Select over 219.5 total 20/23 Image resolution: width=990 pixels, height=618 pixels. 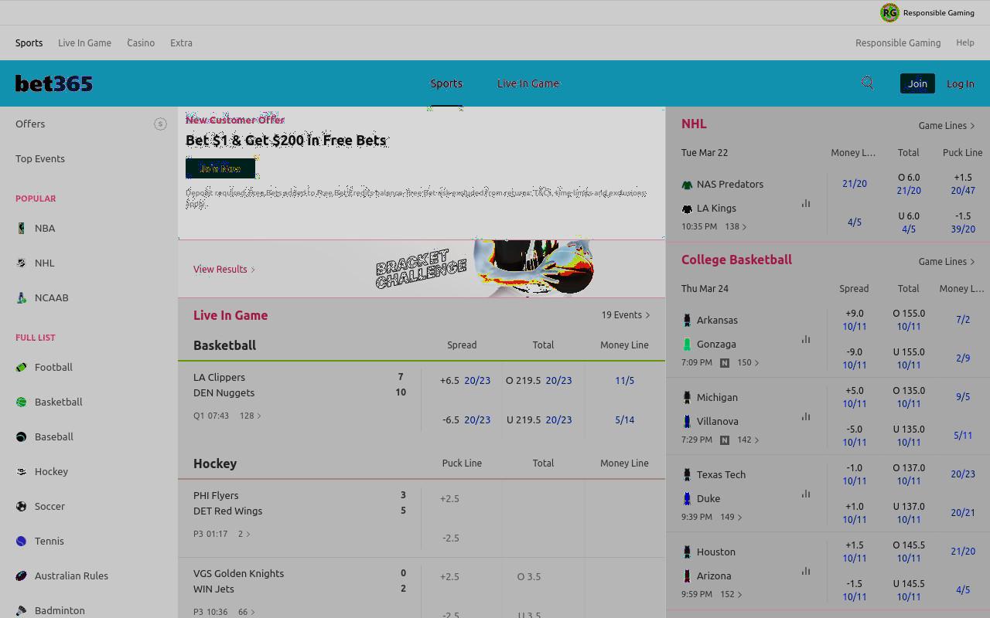coord(539,380)
